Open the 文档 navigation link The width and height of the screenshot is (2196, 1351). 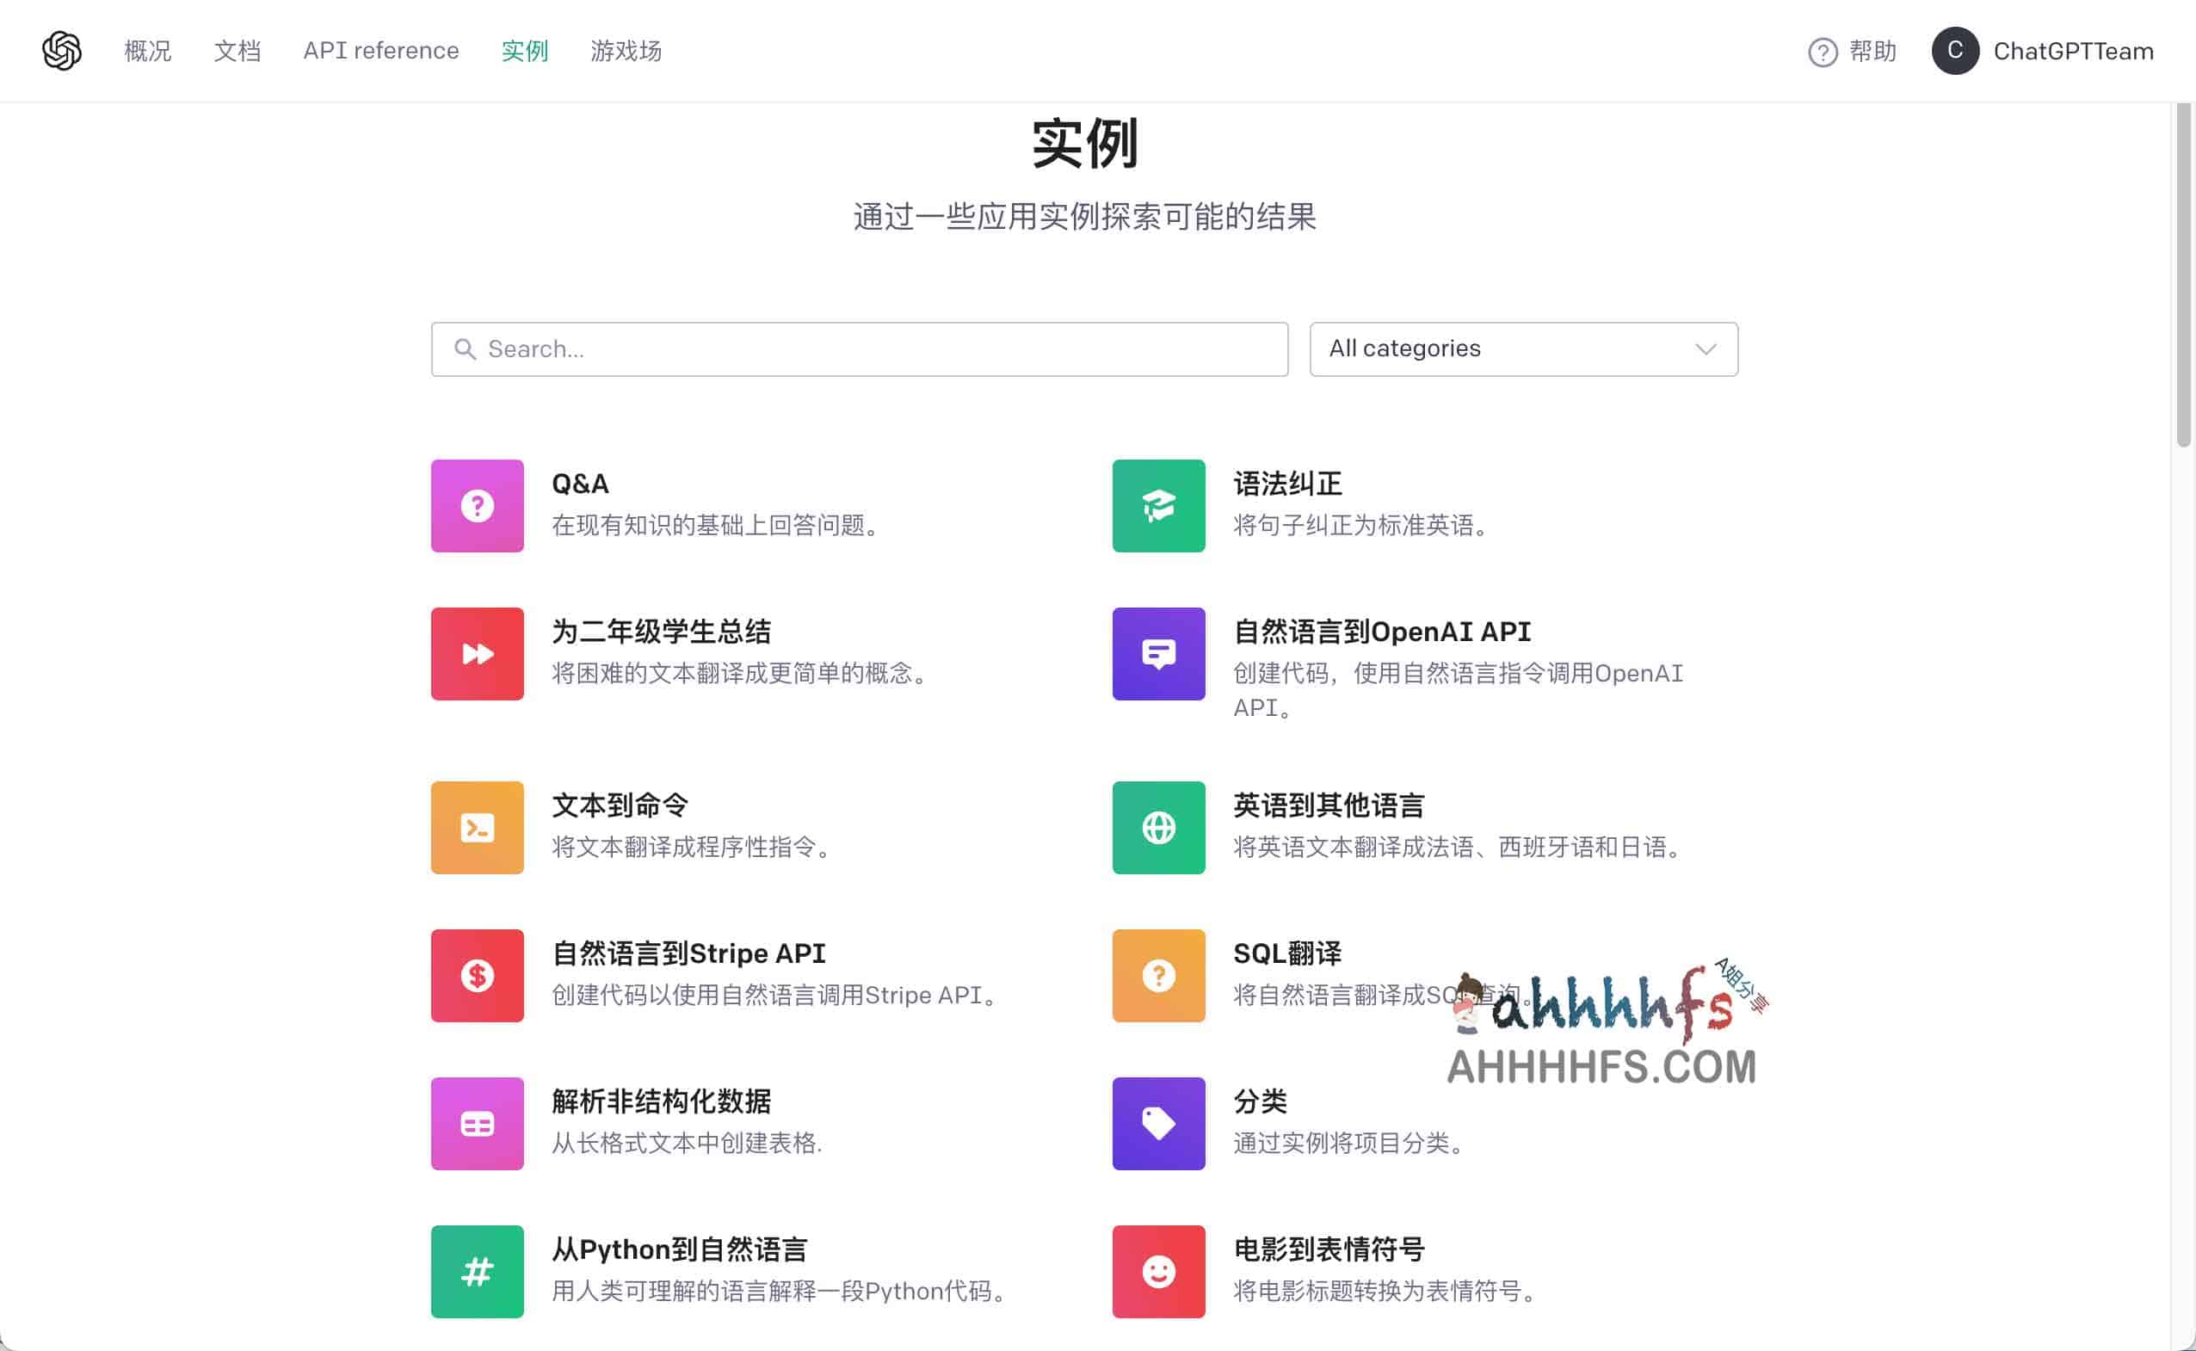(x=237, y=51)
